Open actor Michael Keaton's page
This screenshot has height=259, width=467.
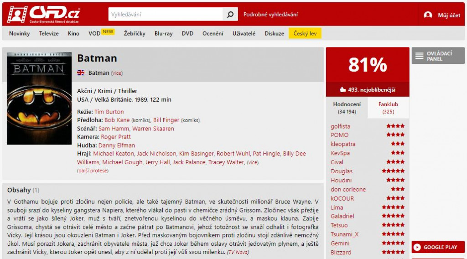(114, 154)
